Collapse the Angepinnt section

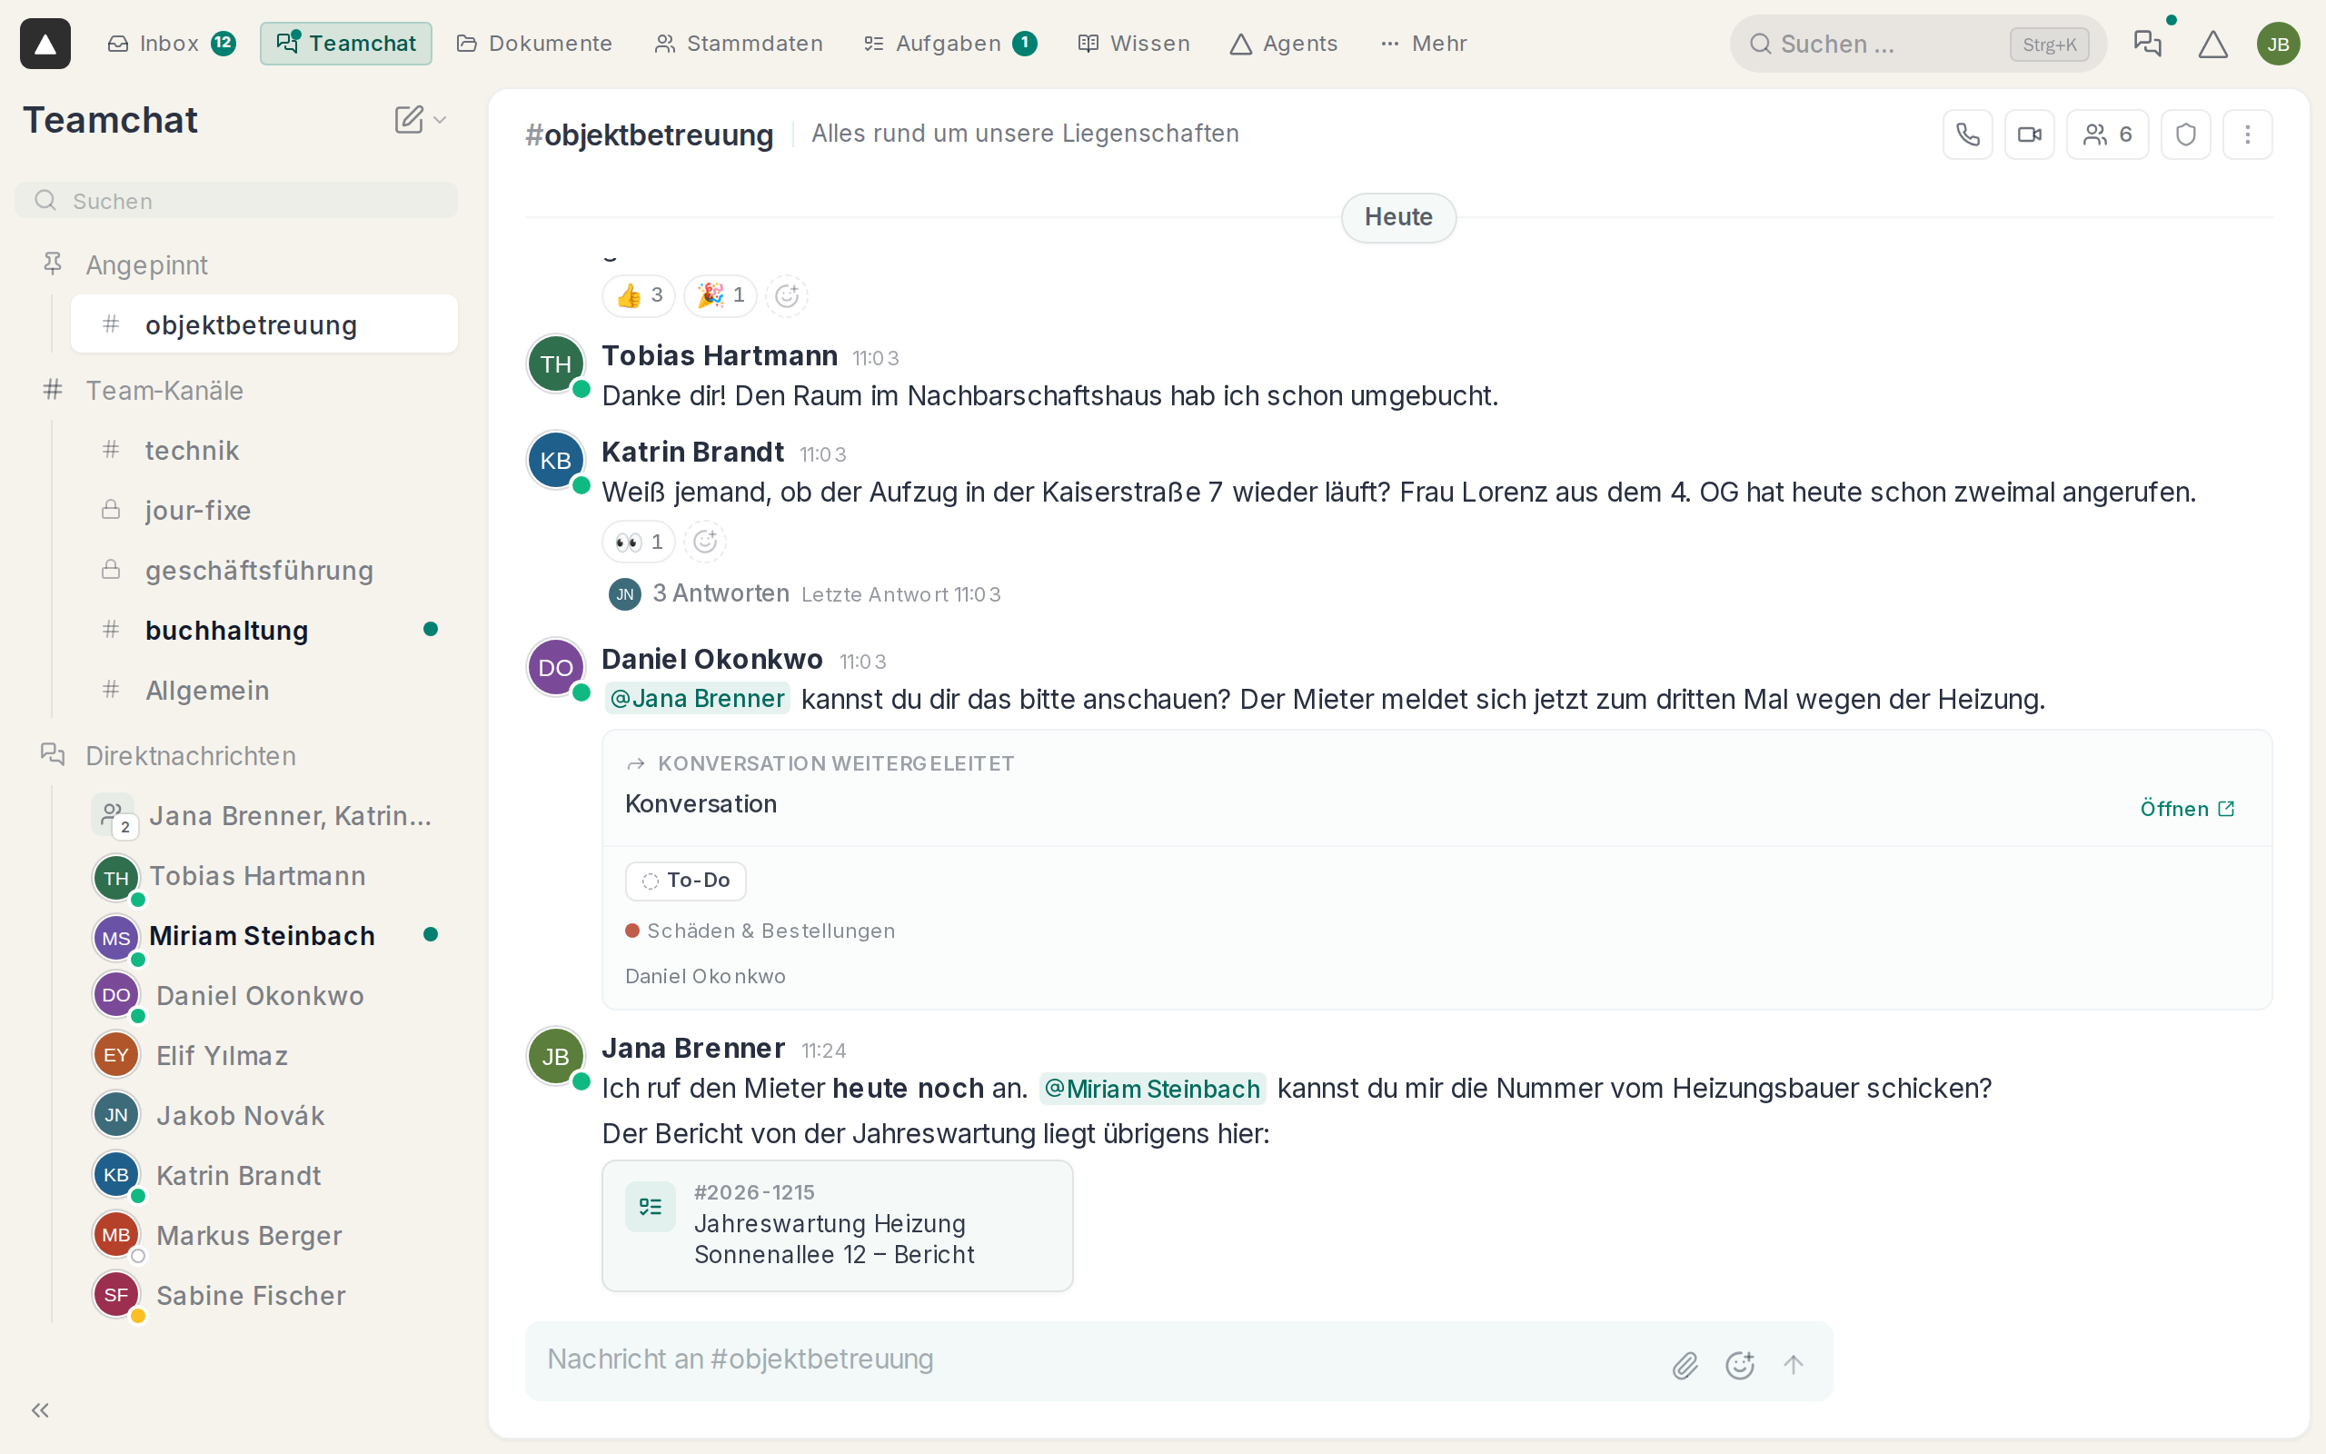coord(146,264)
